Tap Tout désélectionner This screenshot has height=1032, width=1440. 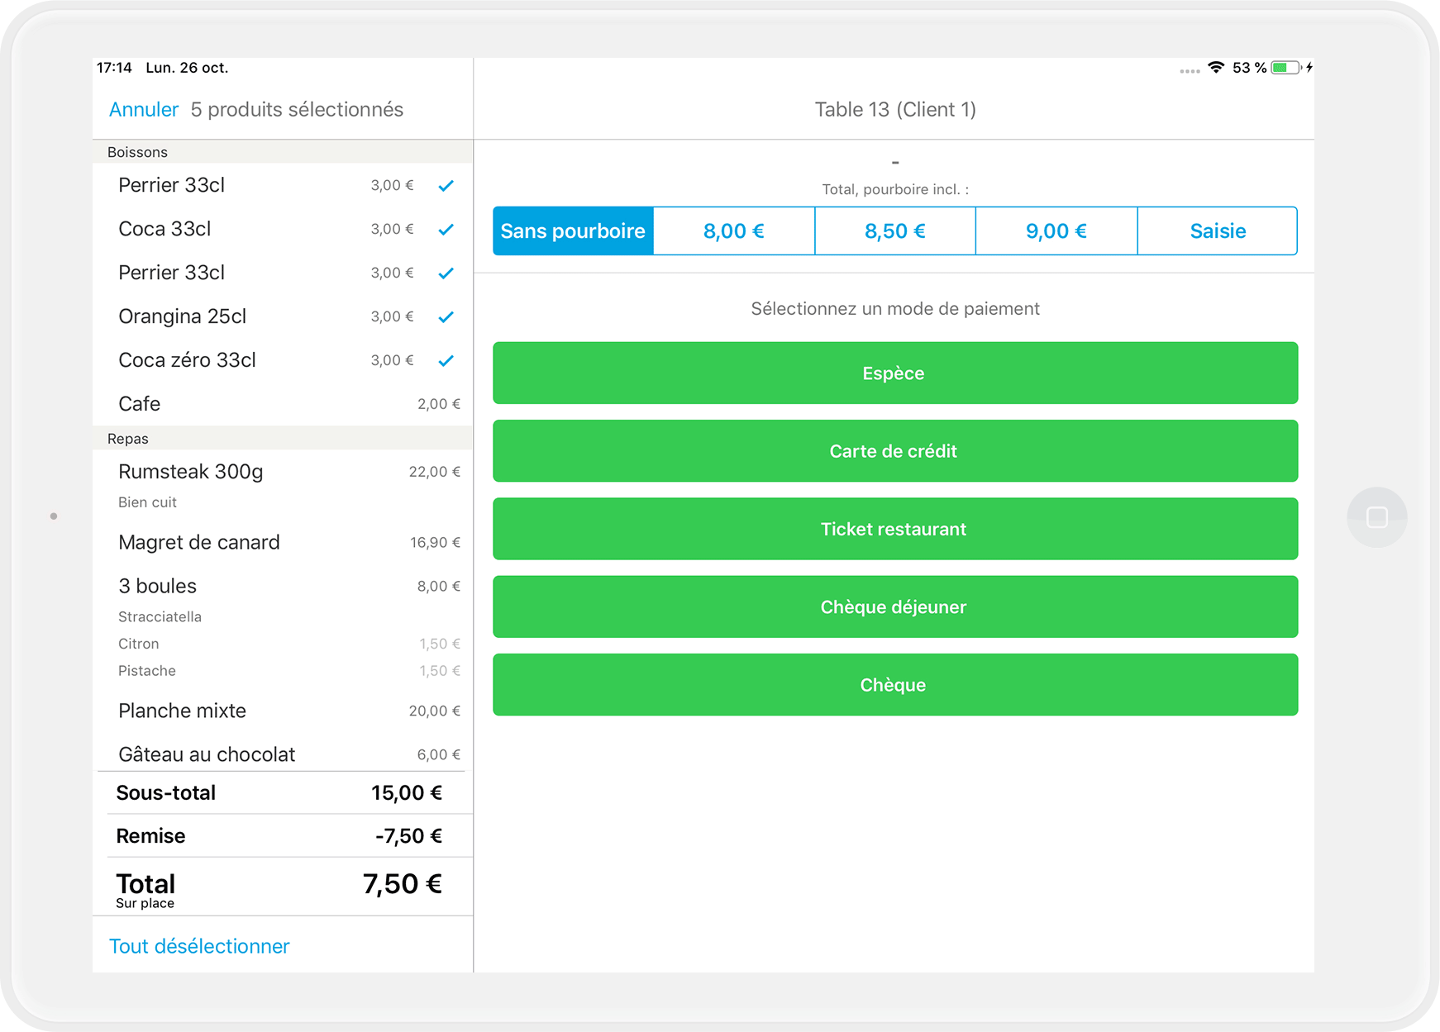click(x=199, y=947)
